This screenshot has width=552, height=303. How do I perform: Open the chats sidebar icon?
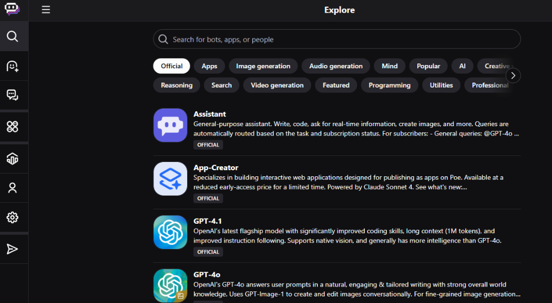[12, 95]
